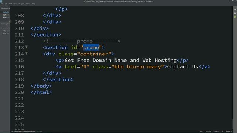The width and height of the screenshot is (237, 133).
Task: Click line number 210 in the gutter
Action: click(x=19, y=28)
